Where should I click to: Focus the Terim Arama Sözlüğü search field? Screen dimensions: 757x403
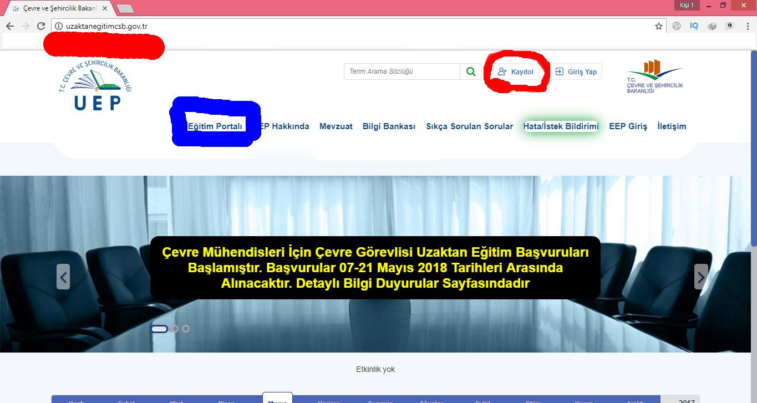tap(402, 72)
